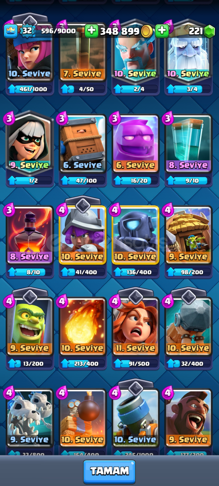Choose the Fireball spell card
Image resolution: width=219 pixels, height=486 pixels.
(82, 328)
